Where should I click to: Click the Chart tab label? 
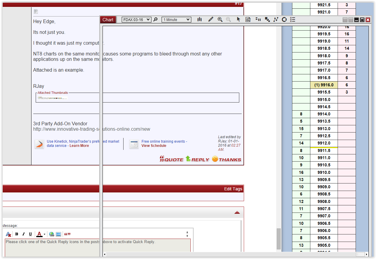108,19
